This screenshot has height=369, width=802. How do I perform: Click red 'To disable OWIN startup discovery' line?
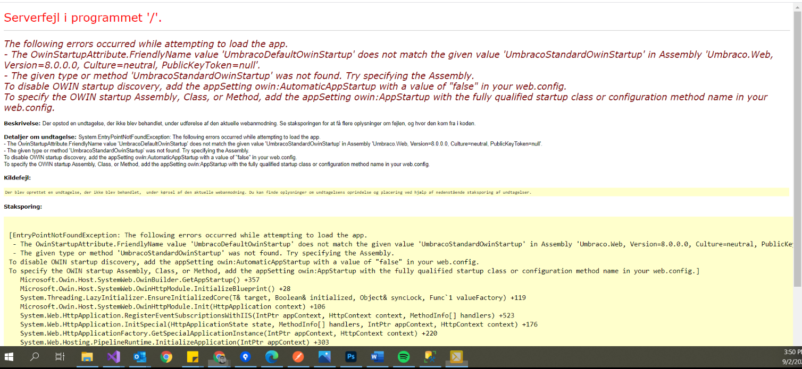point(285,87)
